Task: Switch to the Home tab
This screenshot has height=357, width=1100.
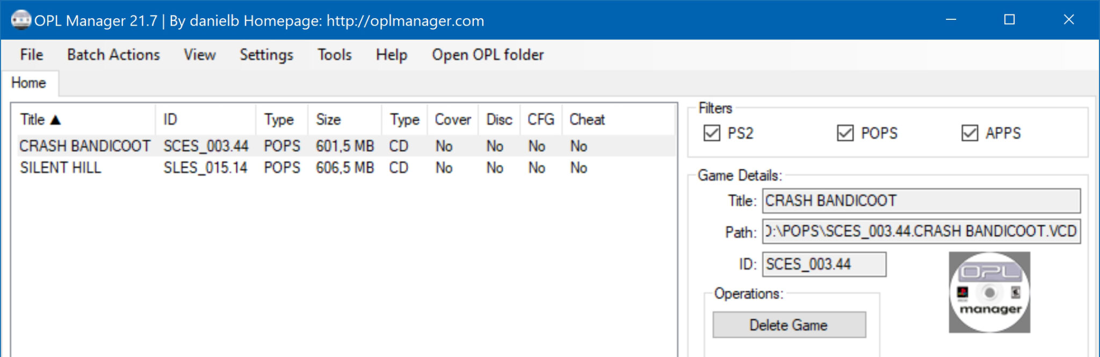Action: (29, 83)
